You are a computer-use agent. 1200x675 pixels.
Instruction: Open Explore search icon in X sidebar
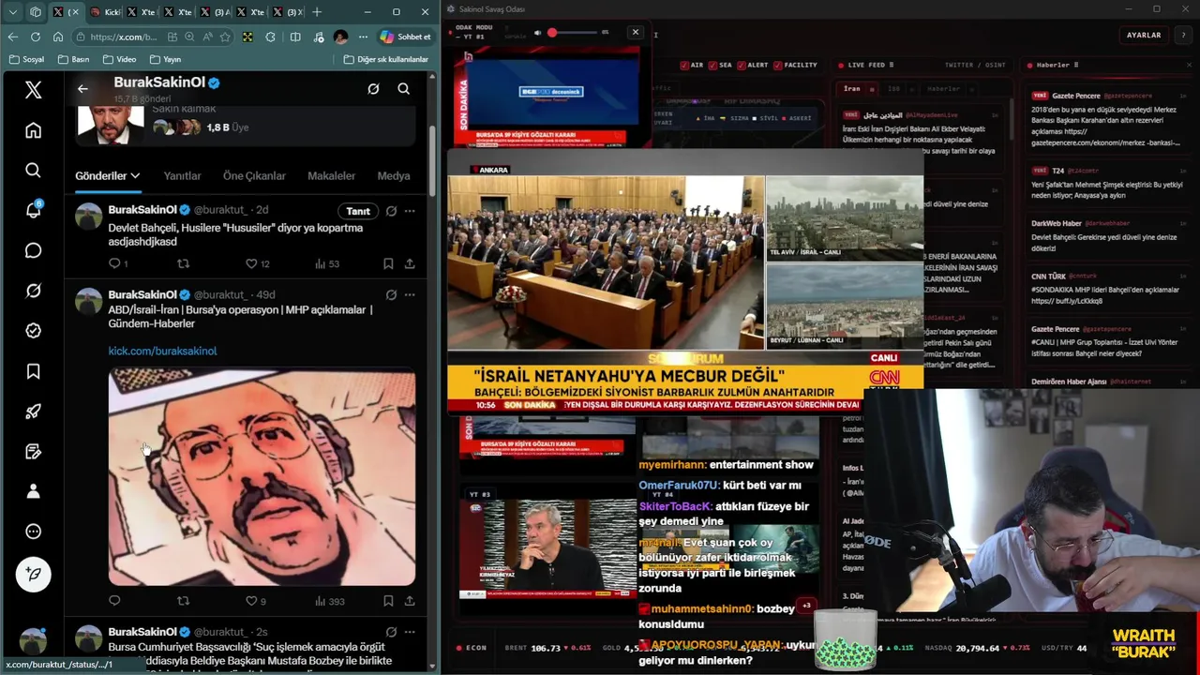tap(33, 170)
